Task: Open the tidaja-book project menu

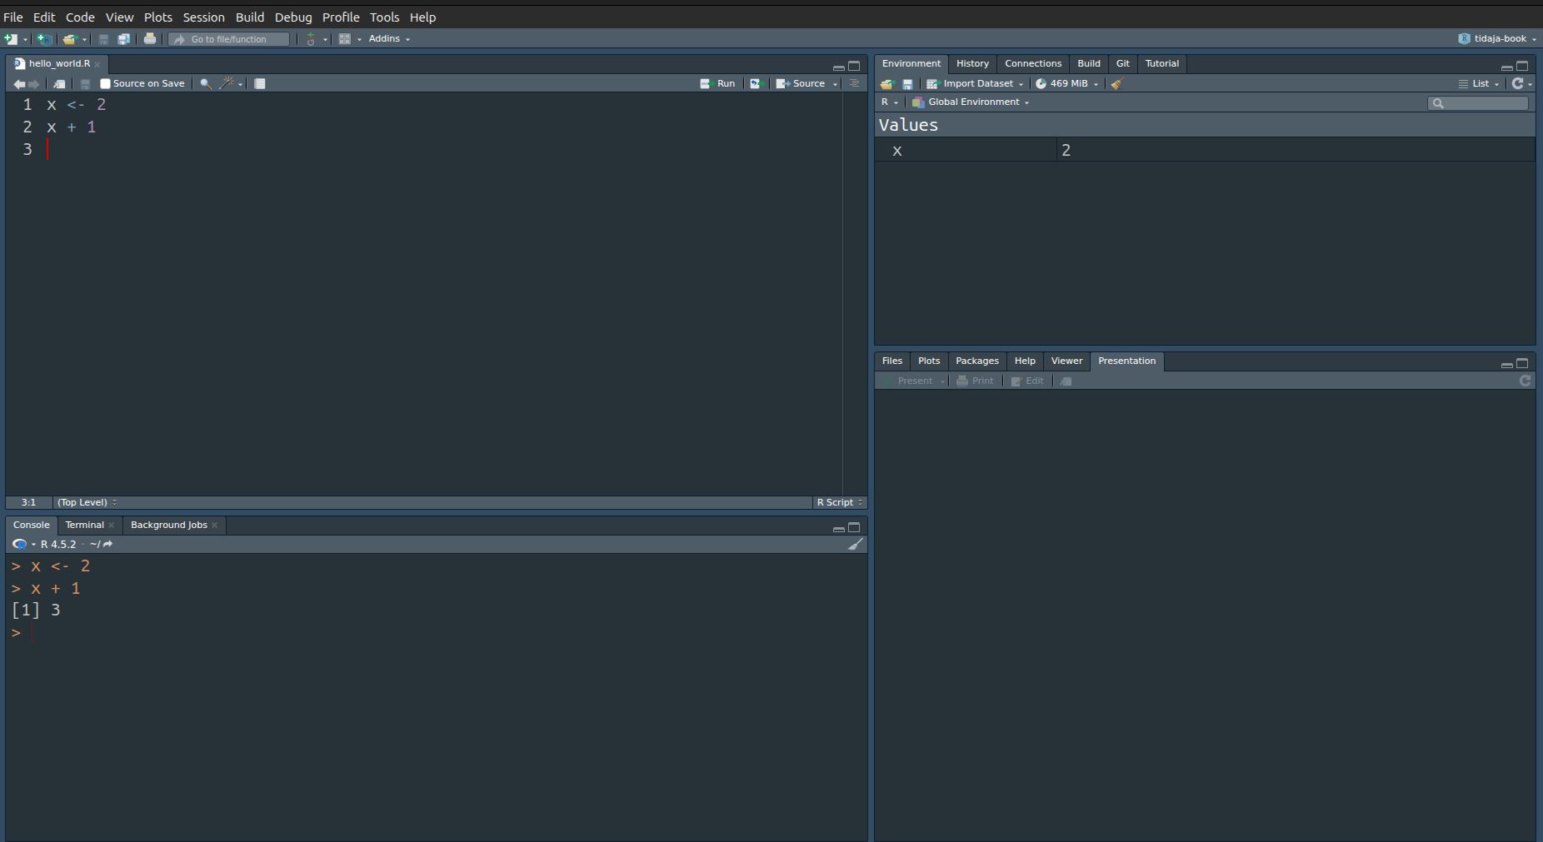Action: tap(1498, 39)
